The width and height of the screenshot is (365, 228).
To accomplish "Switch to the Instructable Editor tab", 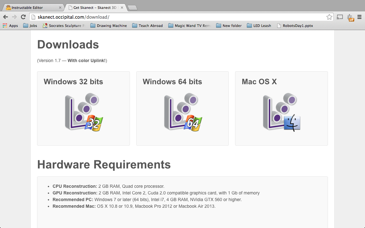I will point(32,7).
